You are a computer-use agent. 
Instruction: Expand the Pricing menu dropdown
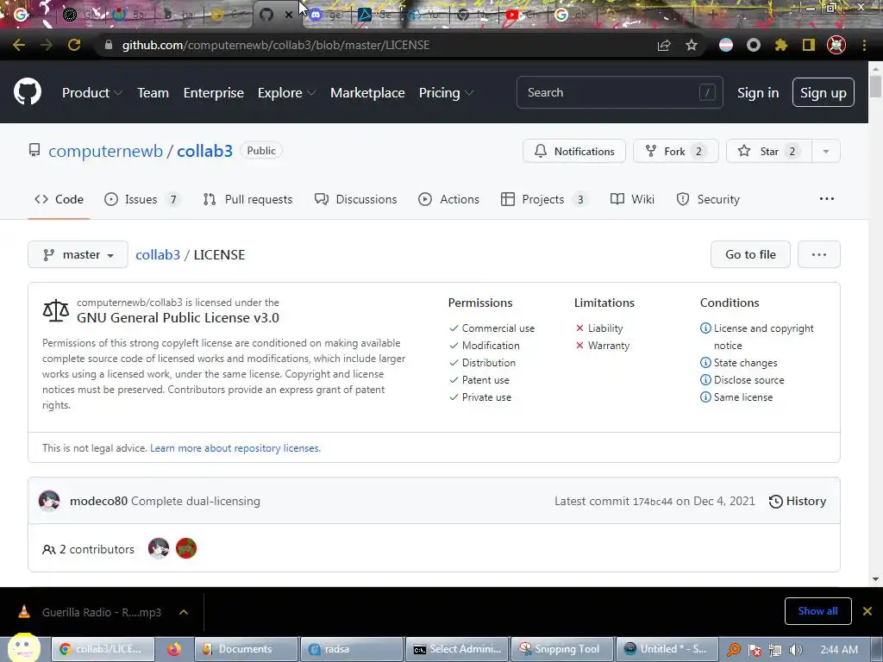point(446,93)
